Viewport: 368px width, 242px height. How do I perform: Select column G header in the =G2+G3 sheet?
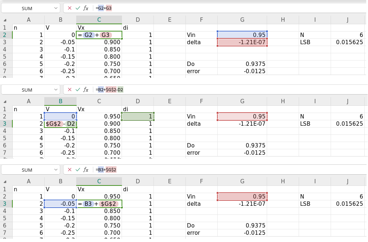242,20
